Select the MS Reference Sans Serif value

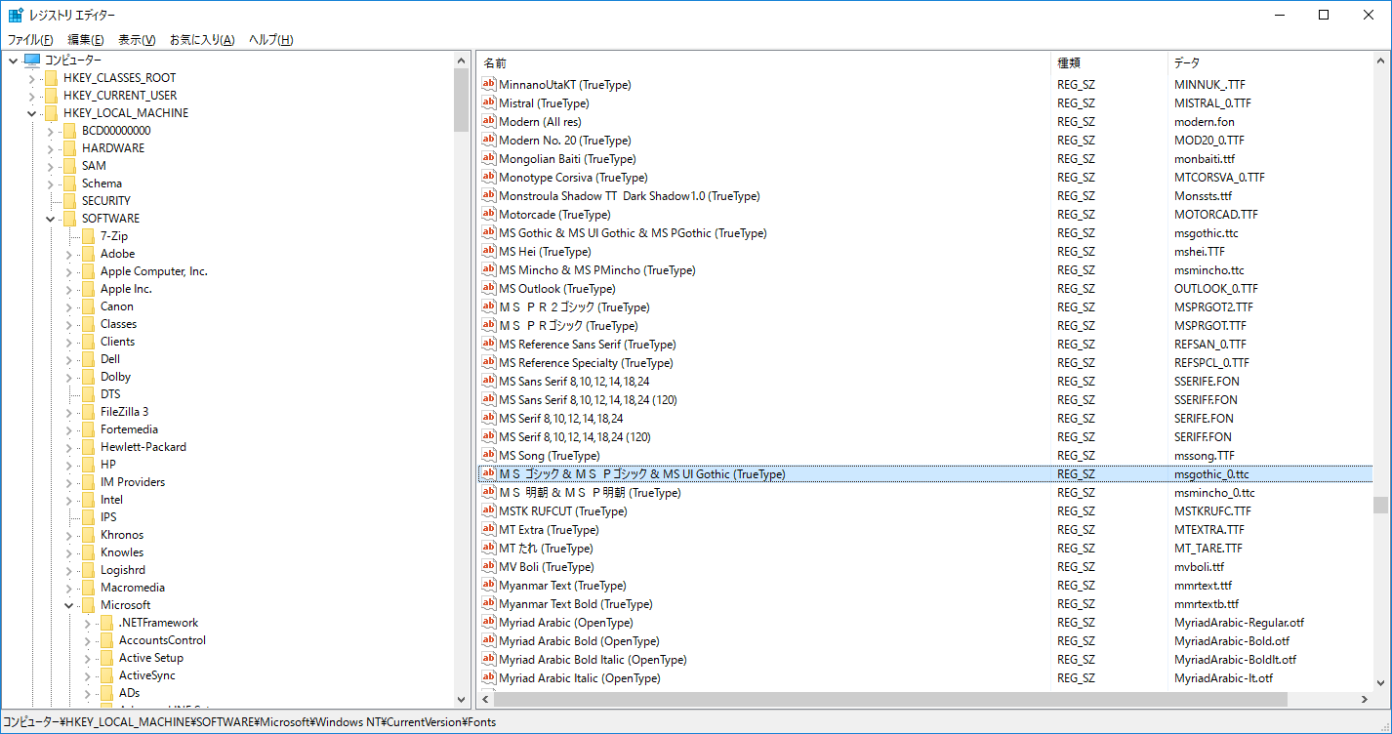588,344
